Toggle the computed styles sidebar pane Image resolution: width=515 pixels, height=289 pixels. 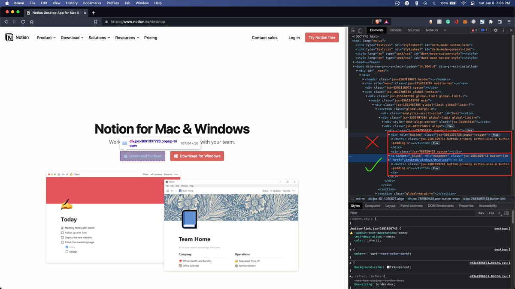507,213
